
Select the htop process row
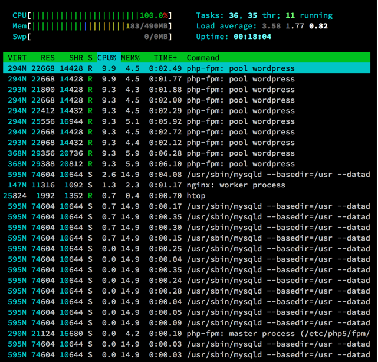186,196
